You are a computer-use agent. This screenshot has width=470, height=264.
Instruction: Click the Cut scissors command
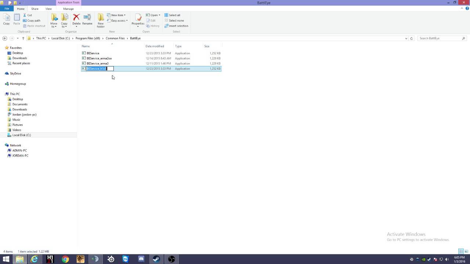28,15
